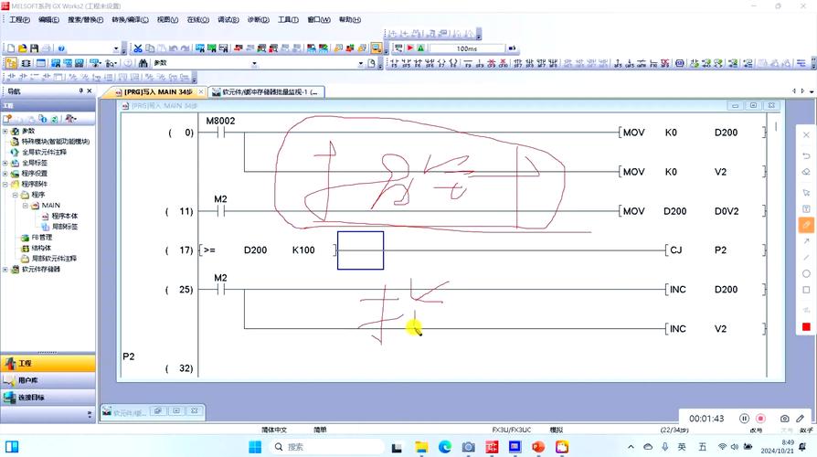Click the recorder screenshot camera icon
The height and width of the screenshot is (457, 817).
point(785,419)
